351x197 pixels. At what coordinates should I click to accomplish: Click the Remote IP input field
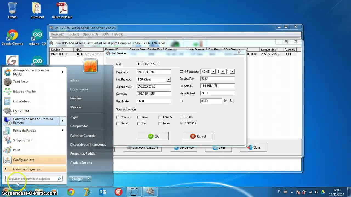[x=217, y=86]
